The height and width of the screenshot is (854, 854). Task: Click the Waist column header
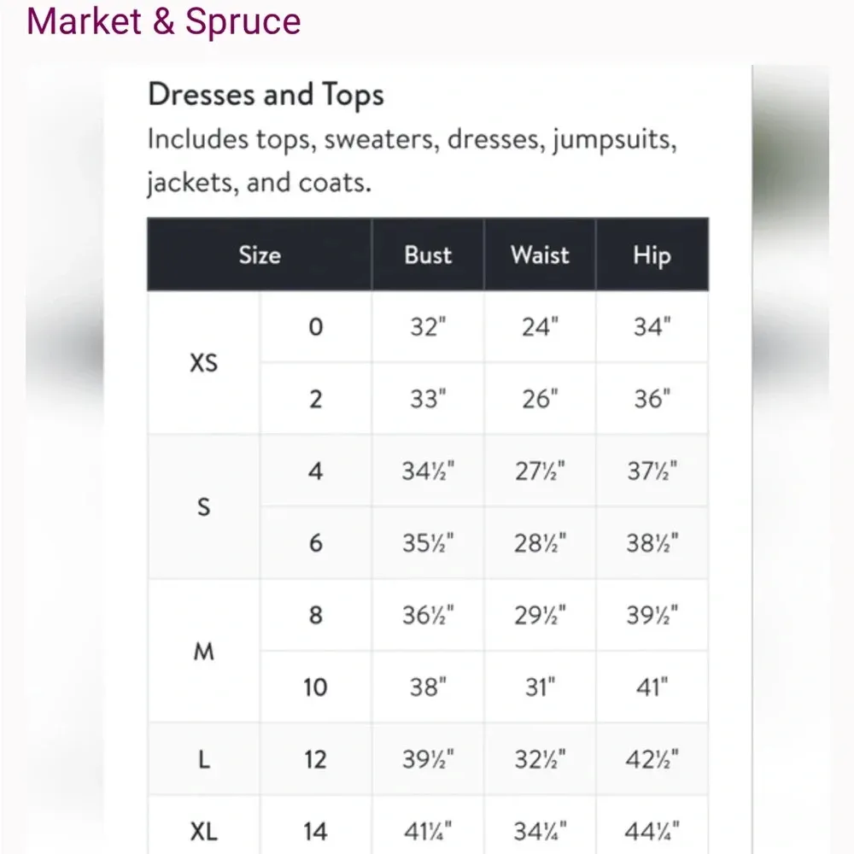(540, 254)
